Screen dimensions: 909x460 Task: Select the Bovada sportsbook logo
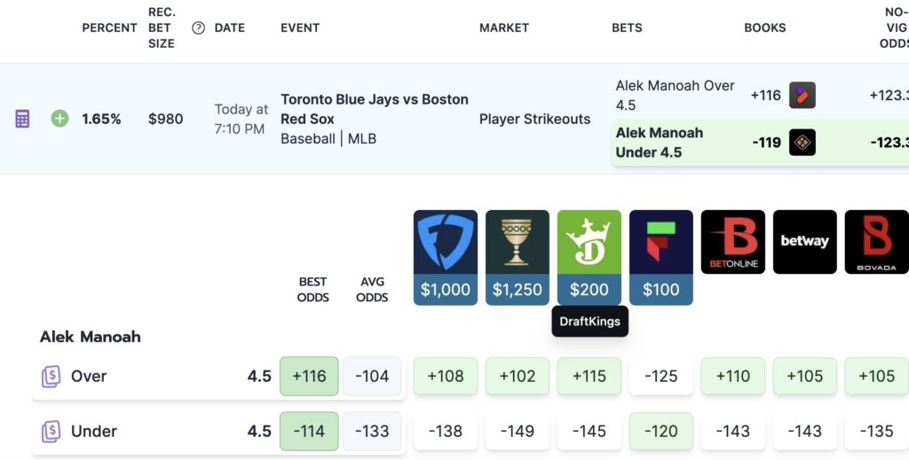click(x=876, y=242)
